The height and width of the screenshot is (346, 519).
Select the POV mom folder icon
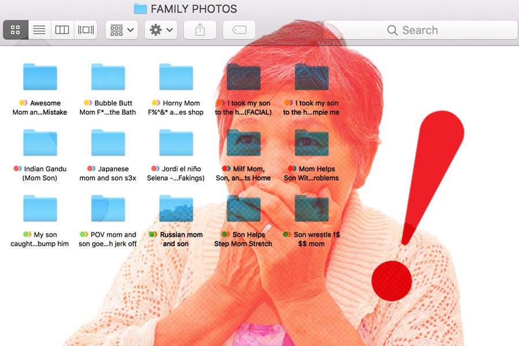click(107, 208)
